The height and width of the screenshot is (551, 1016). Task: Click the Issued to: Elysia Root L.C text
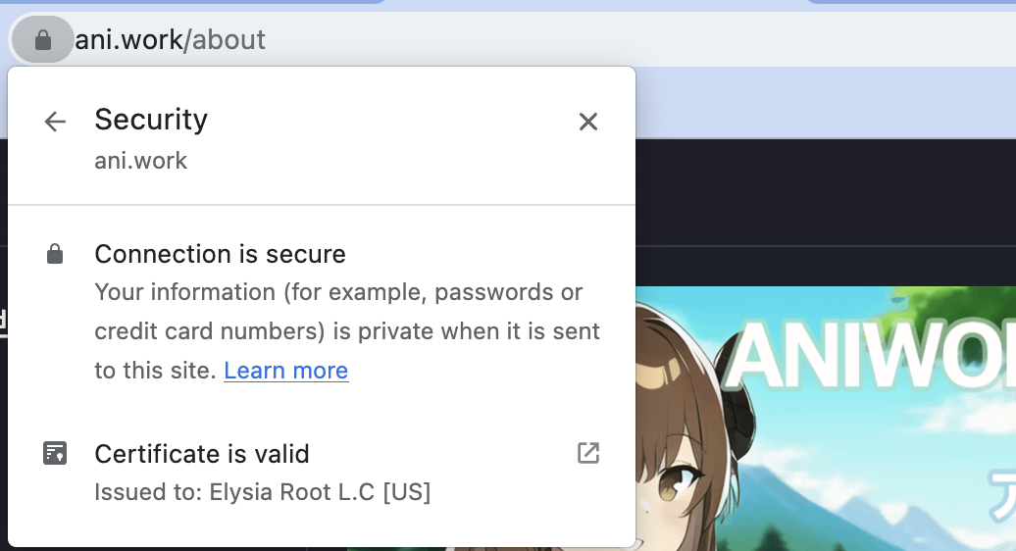262,492
